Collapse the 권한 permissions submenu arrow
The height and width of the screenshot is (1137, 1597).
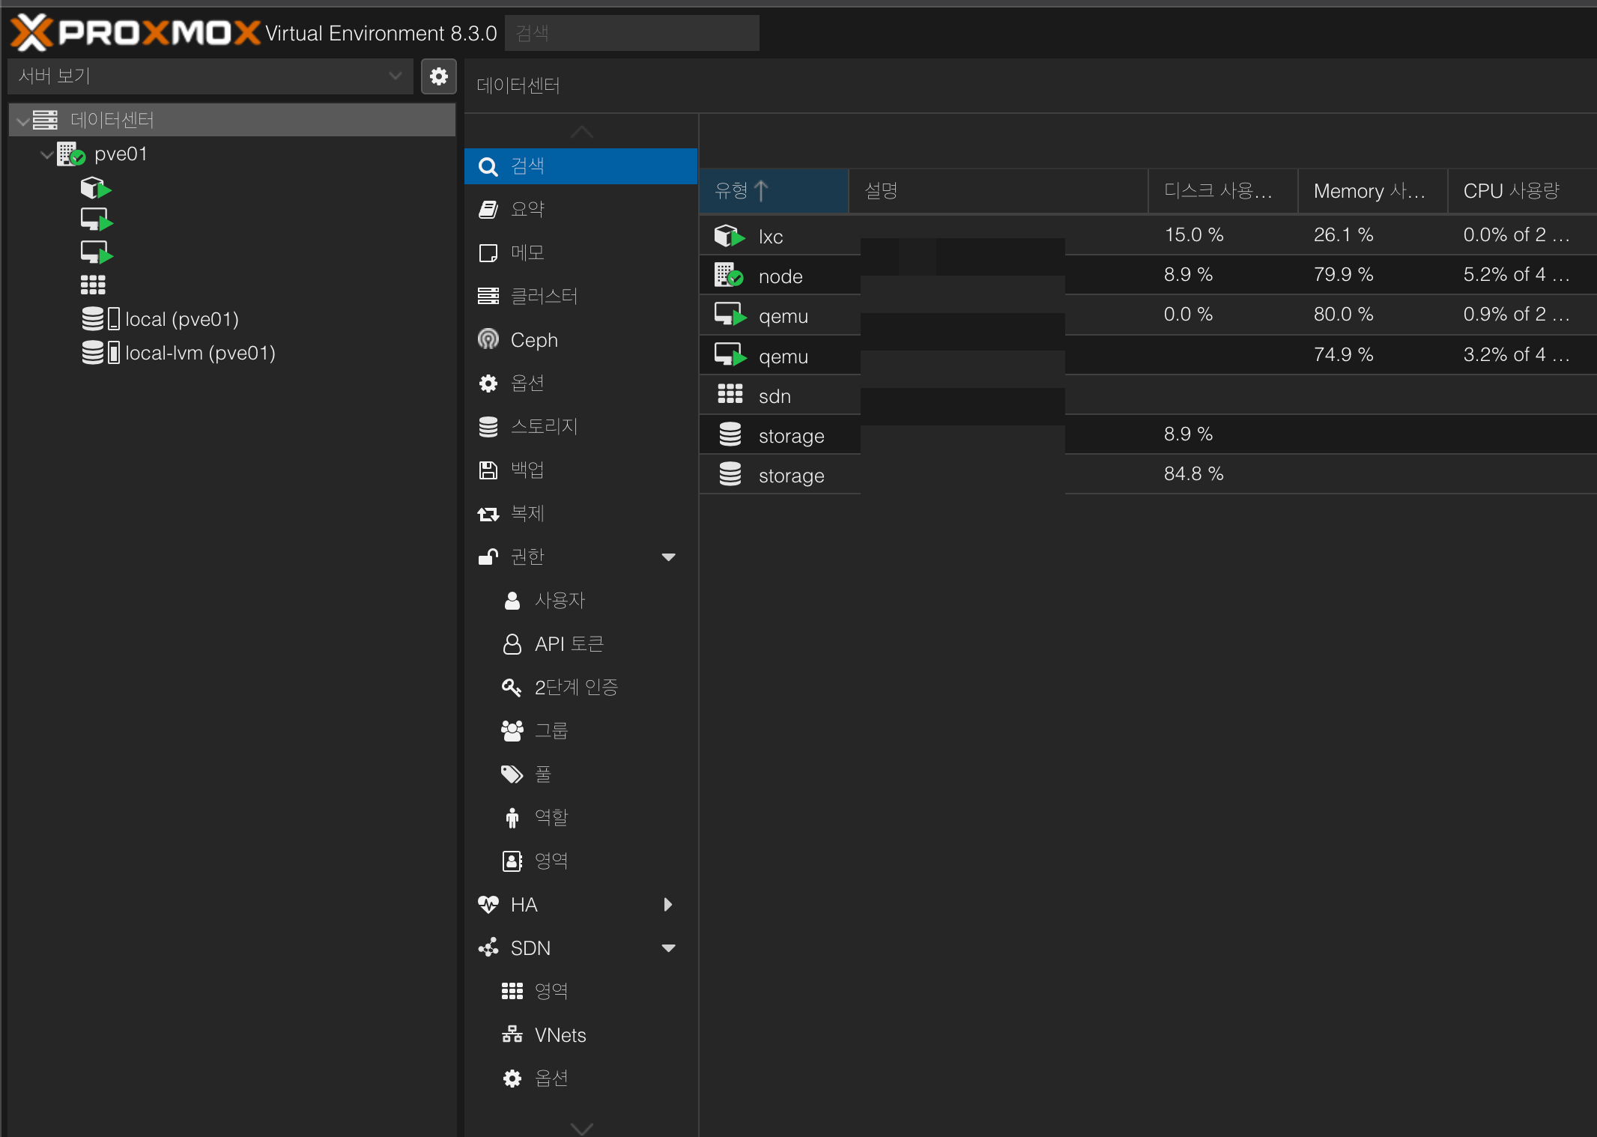668,557
